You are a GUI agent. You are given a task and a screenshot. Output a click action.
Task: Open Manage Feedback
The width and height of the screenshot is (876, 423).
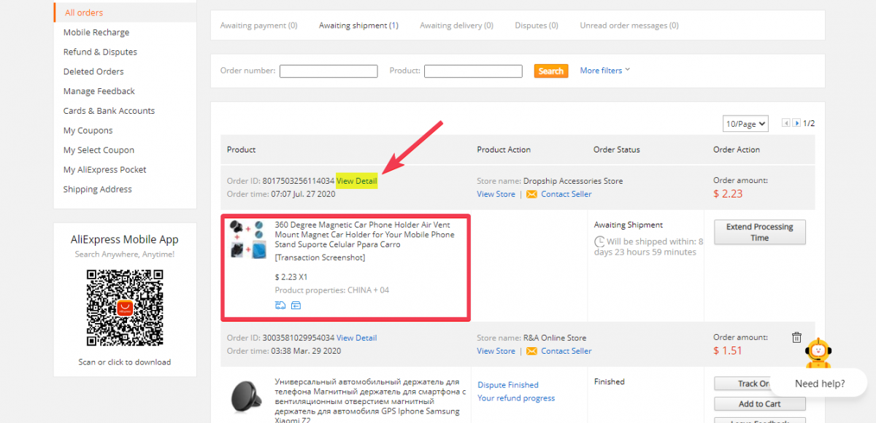[99, 91]
